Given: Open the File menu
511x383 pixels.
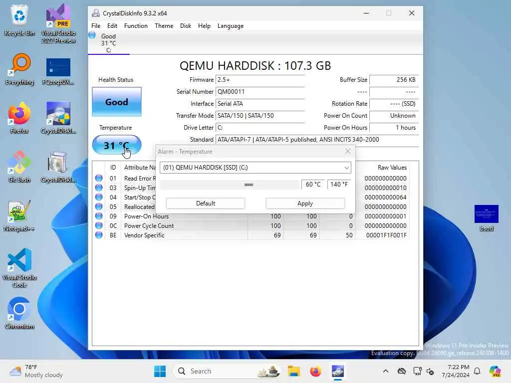Looking at the screenshot, I should pos(96,26).
